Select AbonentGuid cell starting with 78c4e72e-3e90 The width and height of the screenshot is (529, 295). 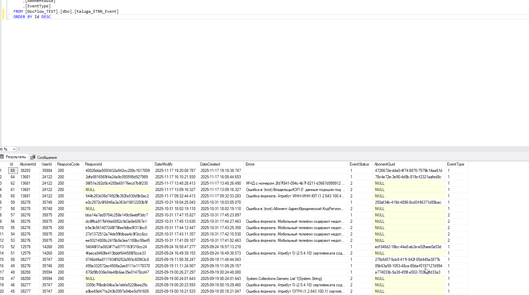point(409,177)
